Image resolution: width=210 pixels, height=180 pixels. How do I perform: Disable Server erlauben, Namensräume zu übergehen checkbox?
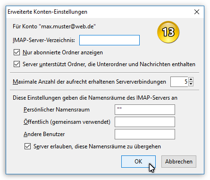coord(27,146)
